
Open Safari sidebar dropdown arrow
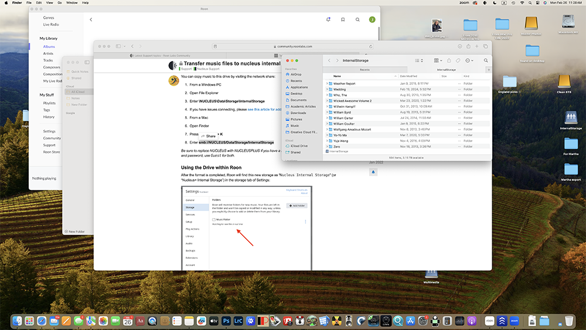click(x=124, y=46)
